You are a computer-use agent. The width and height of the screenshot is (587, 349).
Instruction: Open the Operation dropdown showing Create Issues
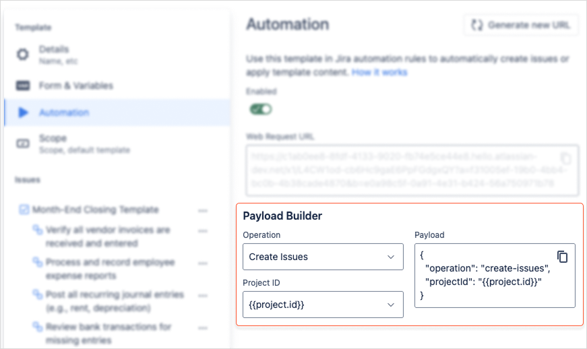pos(323,257)
